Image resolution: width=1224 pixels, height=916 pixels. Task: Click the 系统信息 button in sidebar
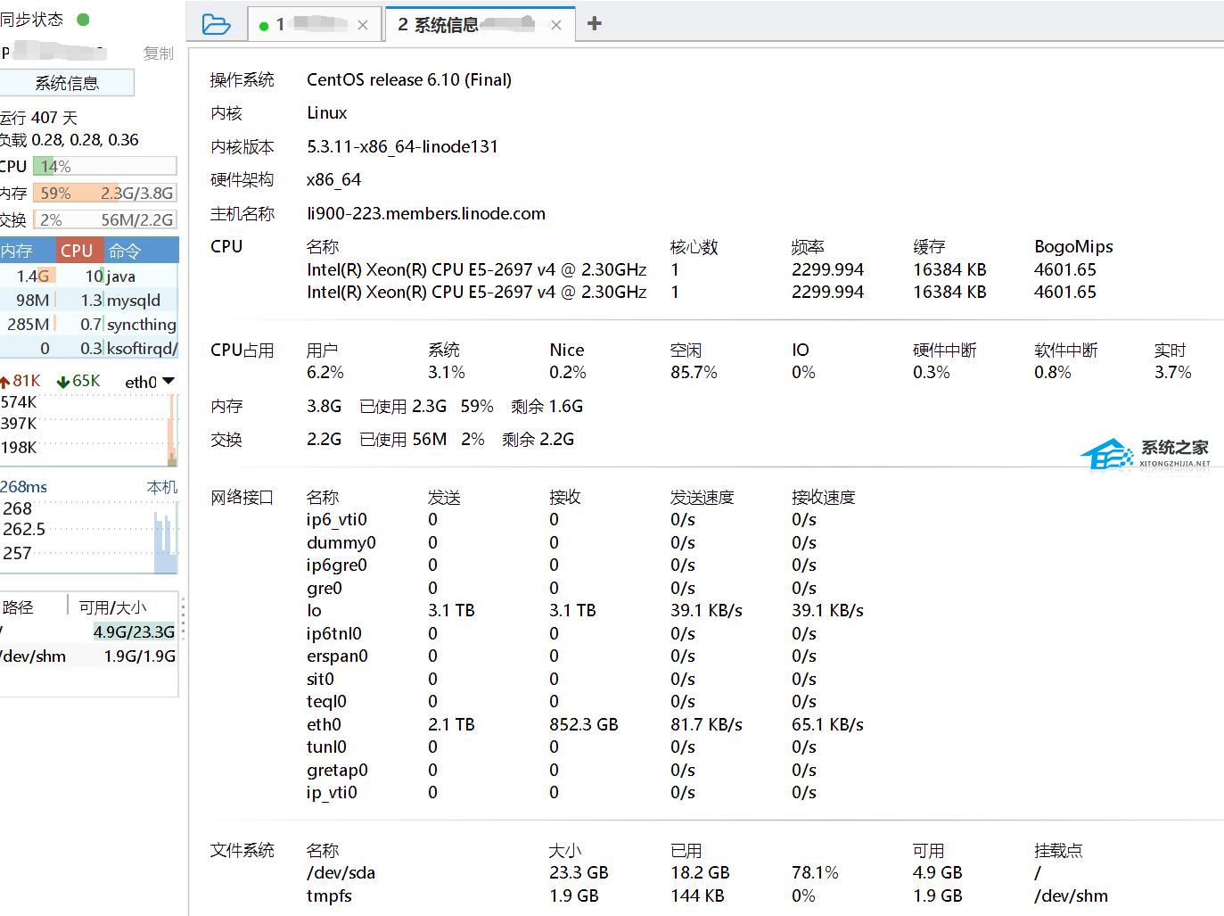pyautogui.click(x=67, y=83)
